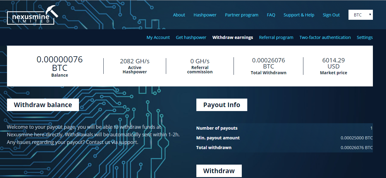Open the Settings tab
386x178 pixels.
(x=365, y=37)
